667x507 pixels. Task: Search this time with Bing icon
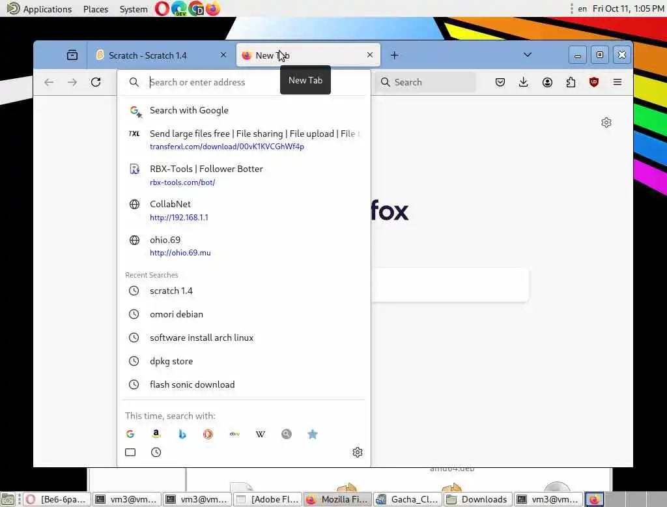pos(182,434)
